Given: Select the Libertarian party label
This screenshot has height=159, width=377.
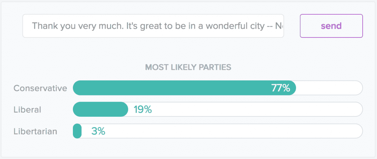Looking at the screenshot, I should (35, 131).
